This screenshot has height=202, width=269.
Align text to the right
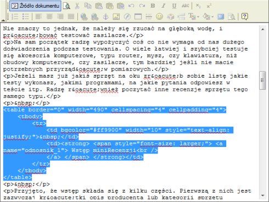60,17
